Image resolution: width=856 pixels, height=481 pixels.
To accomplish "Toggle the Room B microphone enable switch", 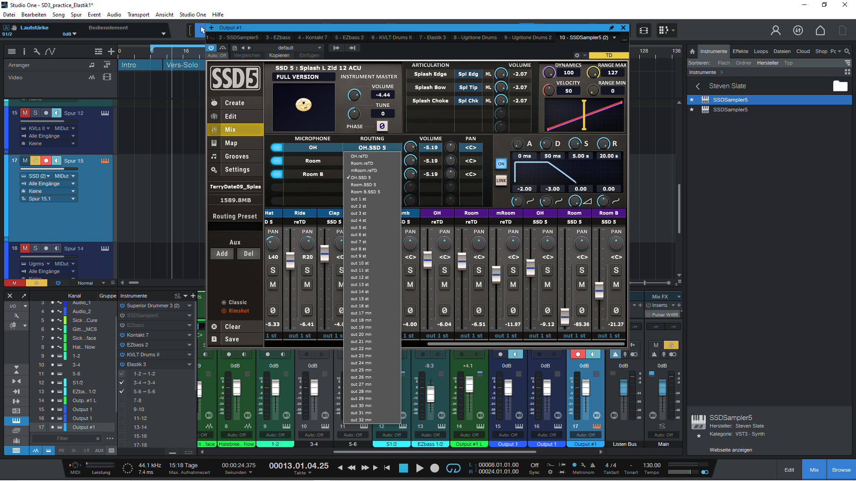I will pos(276,174).
